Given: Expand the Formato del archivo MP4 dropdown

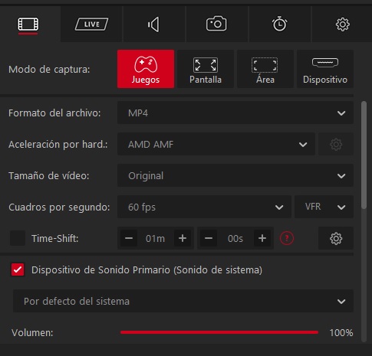Looking at the screenshot, I should [235, 113].
